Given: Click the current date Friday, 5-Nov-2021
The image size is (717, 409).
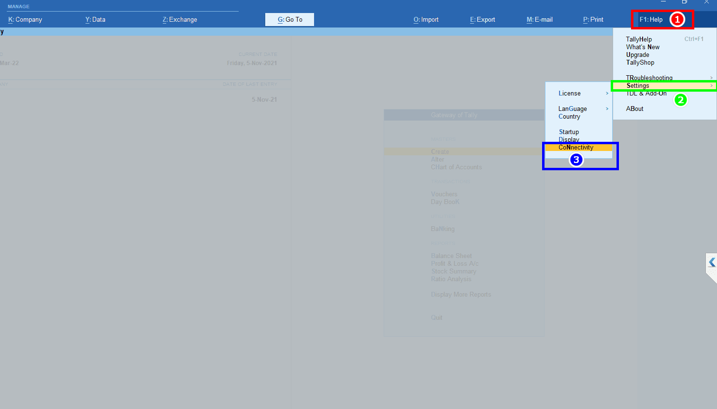Looking at the screenshot, I should 252,63.
